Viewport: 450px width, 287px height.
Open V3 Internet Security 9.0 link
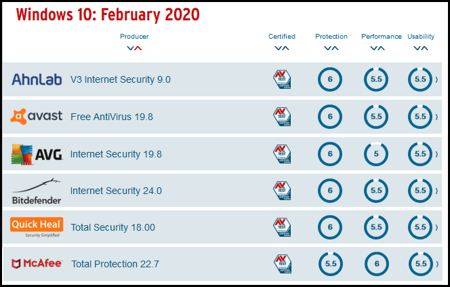point(121,79)
